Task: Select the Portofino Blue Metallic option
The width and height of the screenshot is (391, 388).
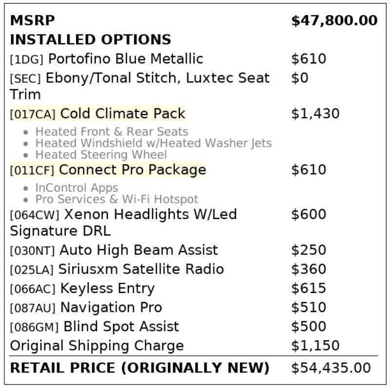Action: (x=126, y=59)
